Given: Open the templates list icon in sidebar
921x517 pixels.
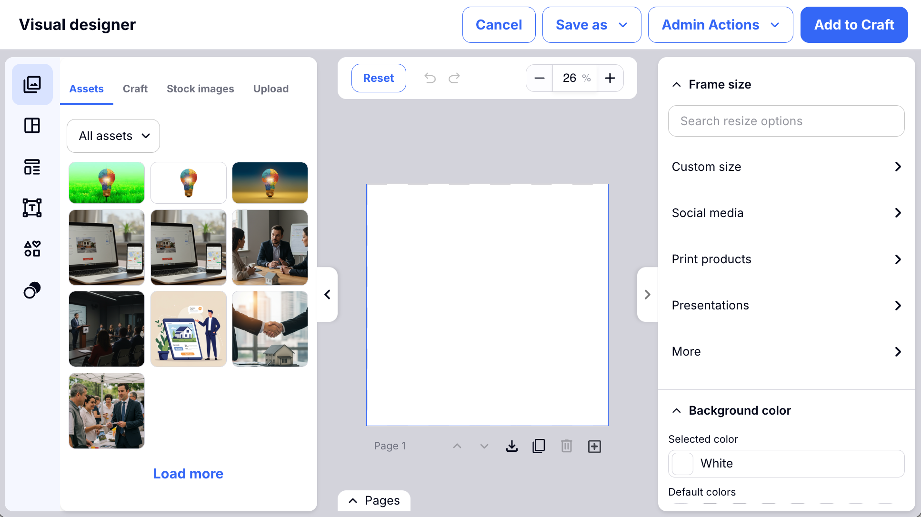Looking at the screenshot, I should pos(32,167).
